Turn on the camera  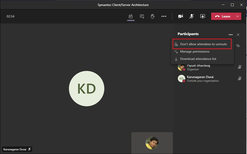[180, 16]
